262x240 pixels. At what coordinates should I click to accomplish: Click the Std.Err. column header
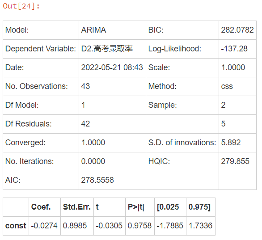pos(77,207)
